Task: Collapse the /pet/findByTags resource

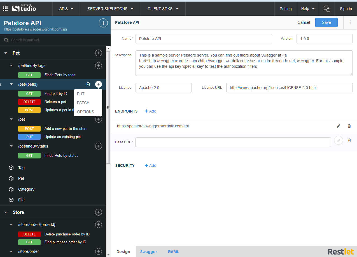Action: [x=11, y=66]
